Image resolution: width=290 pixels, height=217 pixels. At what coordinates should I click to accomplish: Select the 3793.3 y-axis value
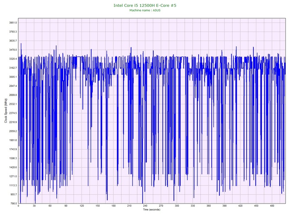click(x=13, y=32)
